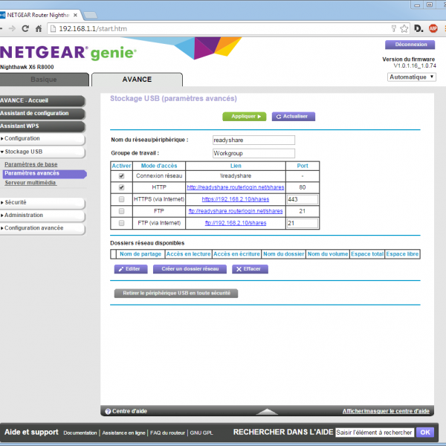
Task: Bookmark page with the star icon
Action: click(x=404, y=28)
